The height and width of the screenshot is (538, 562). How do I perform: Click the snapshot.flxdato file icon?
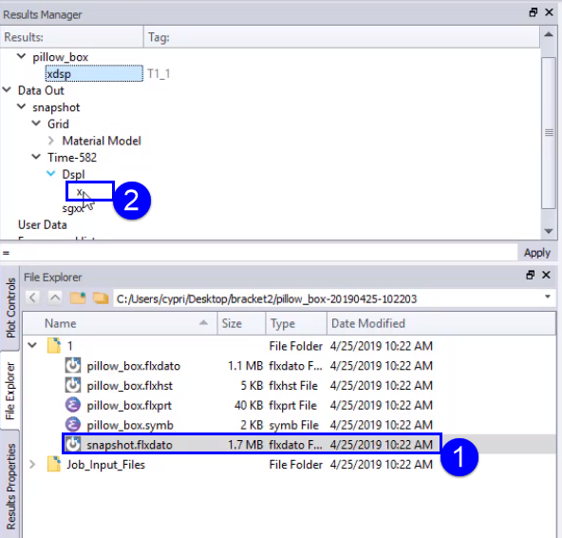[x=73, y=444]
